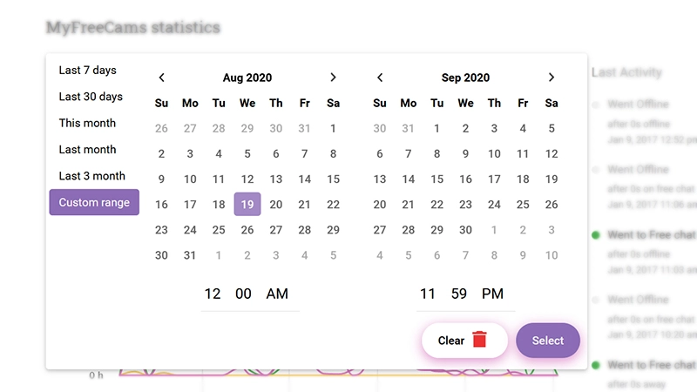Viewport: 697px width, 392px height.
Task: Select the Last 30 days preset
Action: pos(91,97)
